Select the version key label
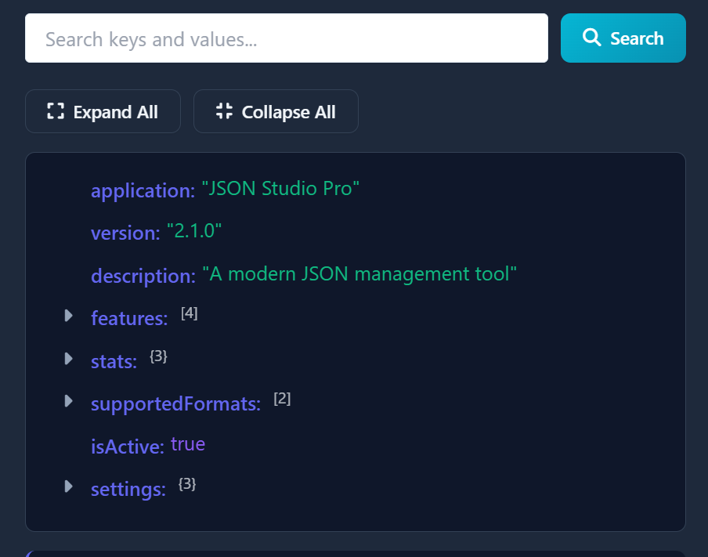The image size is (708, 557). coord(125,233)
